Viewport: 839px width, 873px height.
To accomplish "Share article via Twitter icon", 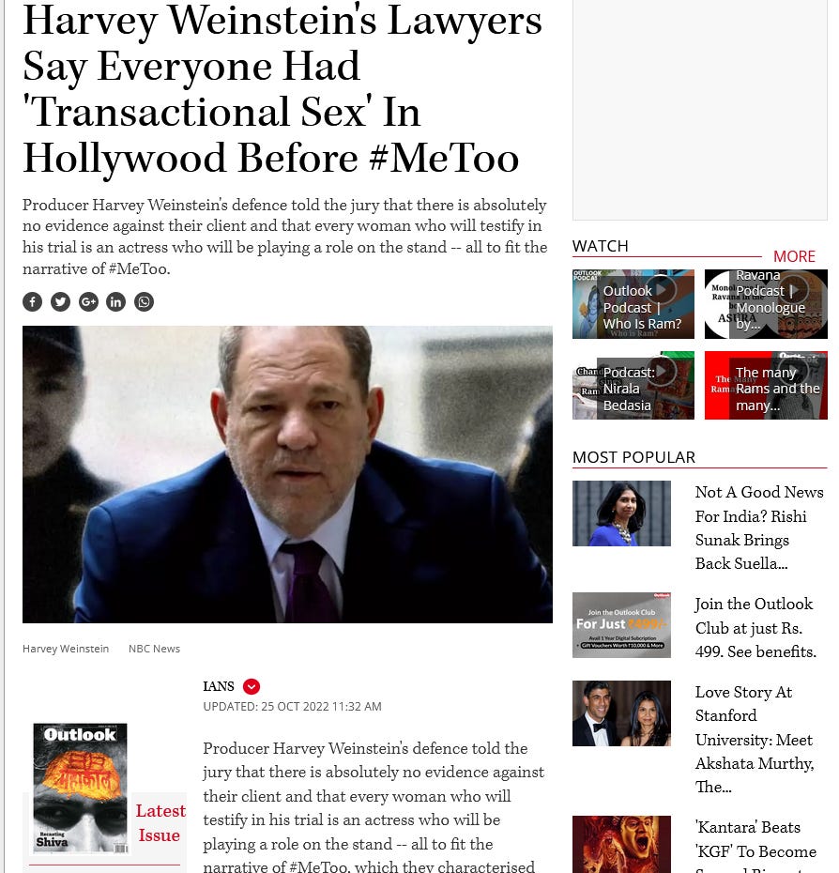I will point(60,301).
